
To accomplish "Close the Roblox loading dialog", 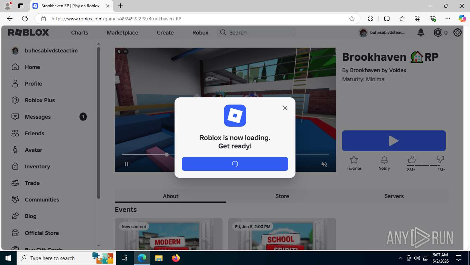I will pyautogui.click(x=285, y=108).
